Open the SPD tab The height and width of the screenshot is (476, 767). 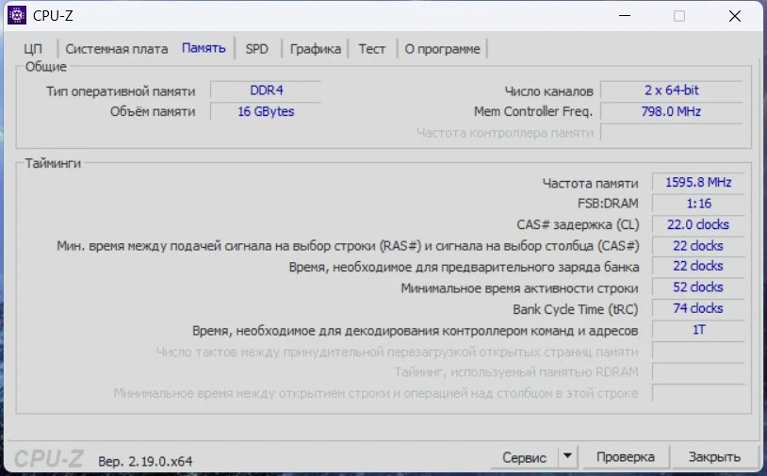tap(256, 49)
